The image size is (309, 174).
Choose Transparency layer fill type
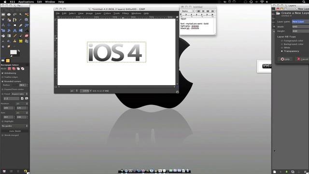point(282,51)
